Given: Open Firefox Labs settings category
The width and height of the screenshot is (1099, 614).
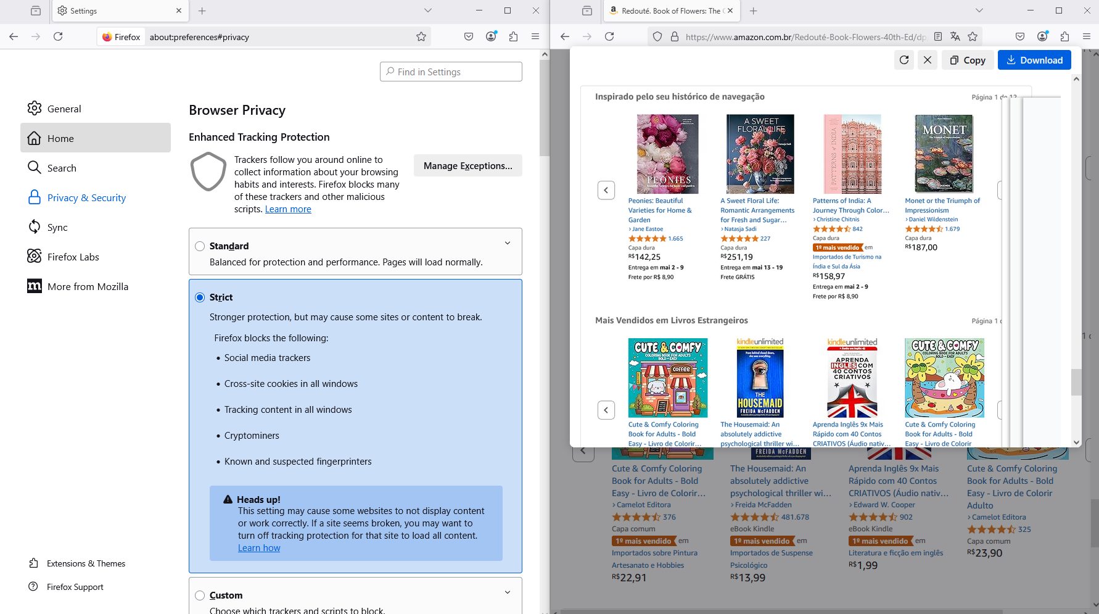Looking at the screenshot, I should coord(96,256).
